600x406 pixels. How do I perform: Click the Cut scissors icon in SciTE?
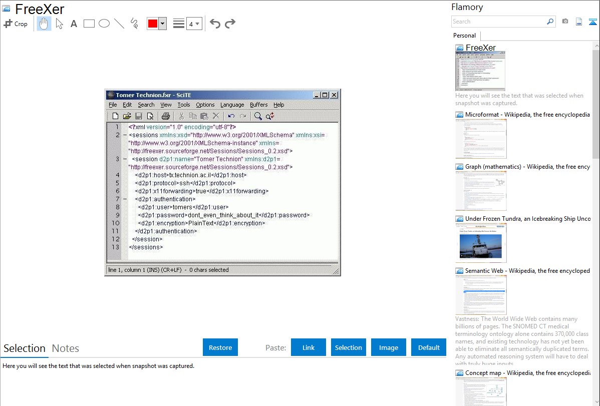tap(181, 116)
